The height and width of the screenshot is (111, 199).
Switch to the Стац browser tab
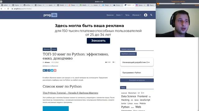click(x=39, y=5)
